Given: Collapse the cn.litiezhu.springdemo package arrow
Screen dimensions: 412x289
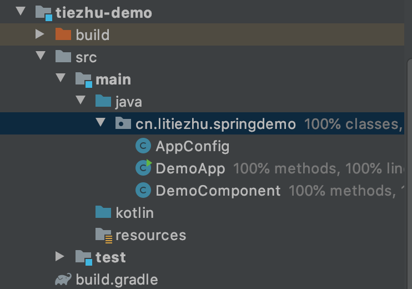Looking at the screenshot, I should pos(101,123).
